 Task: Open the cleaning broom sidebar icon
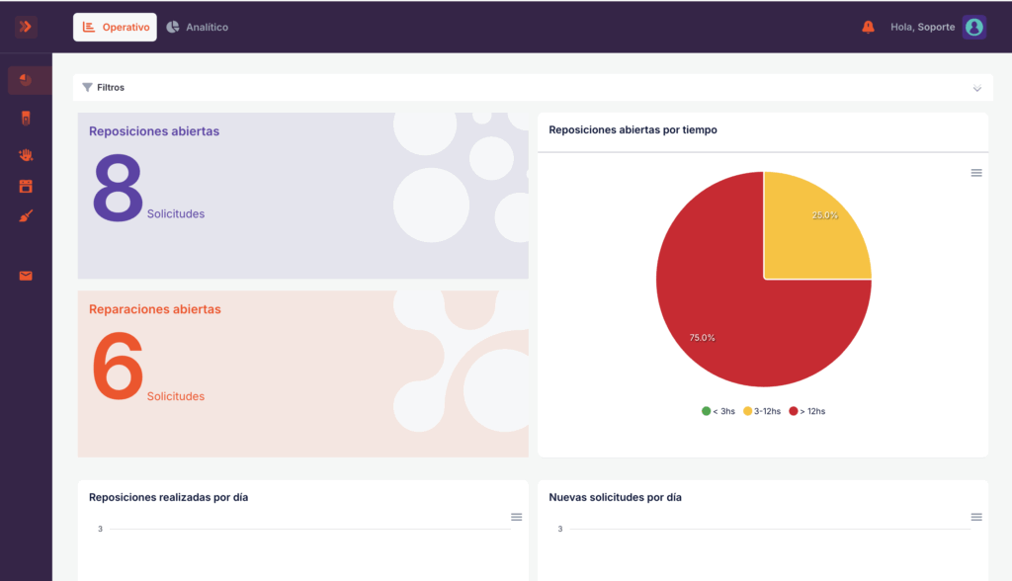[x=26, y=216]
